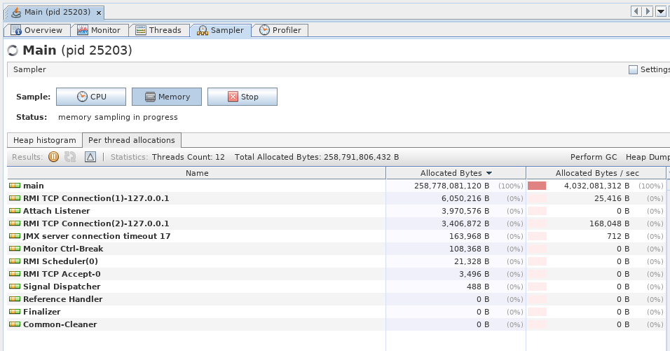
Task: Open document list dropdown arrow
Action: coord(661,11)
